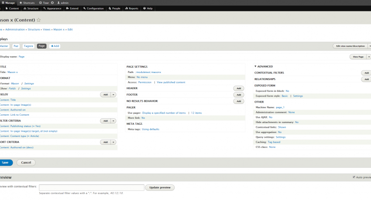Open the Administration breadcrumb link

coord(15,30)
